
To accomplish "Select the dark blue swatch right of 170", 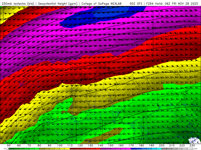I will 134,148.
